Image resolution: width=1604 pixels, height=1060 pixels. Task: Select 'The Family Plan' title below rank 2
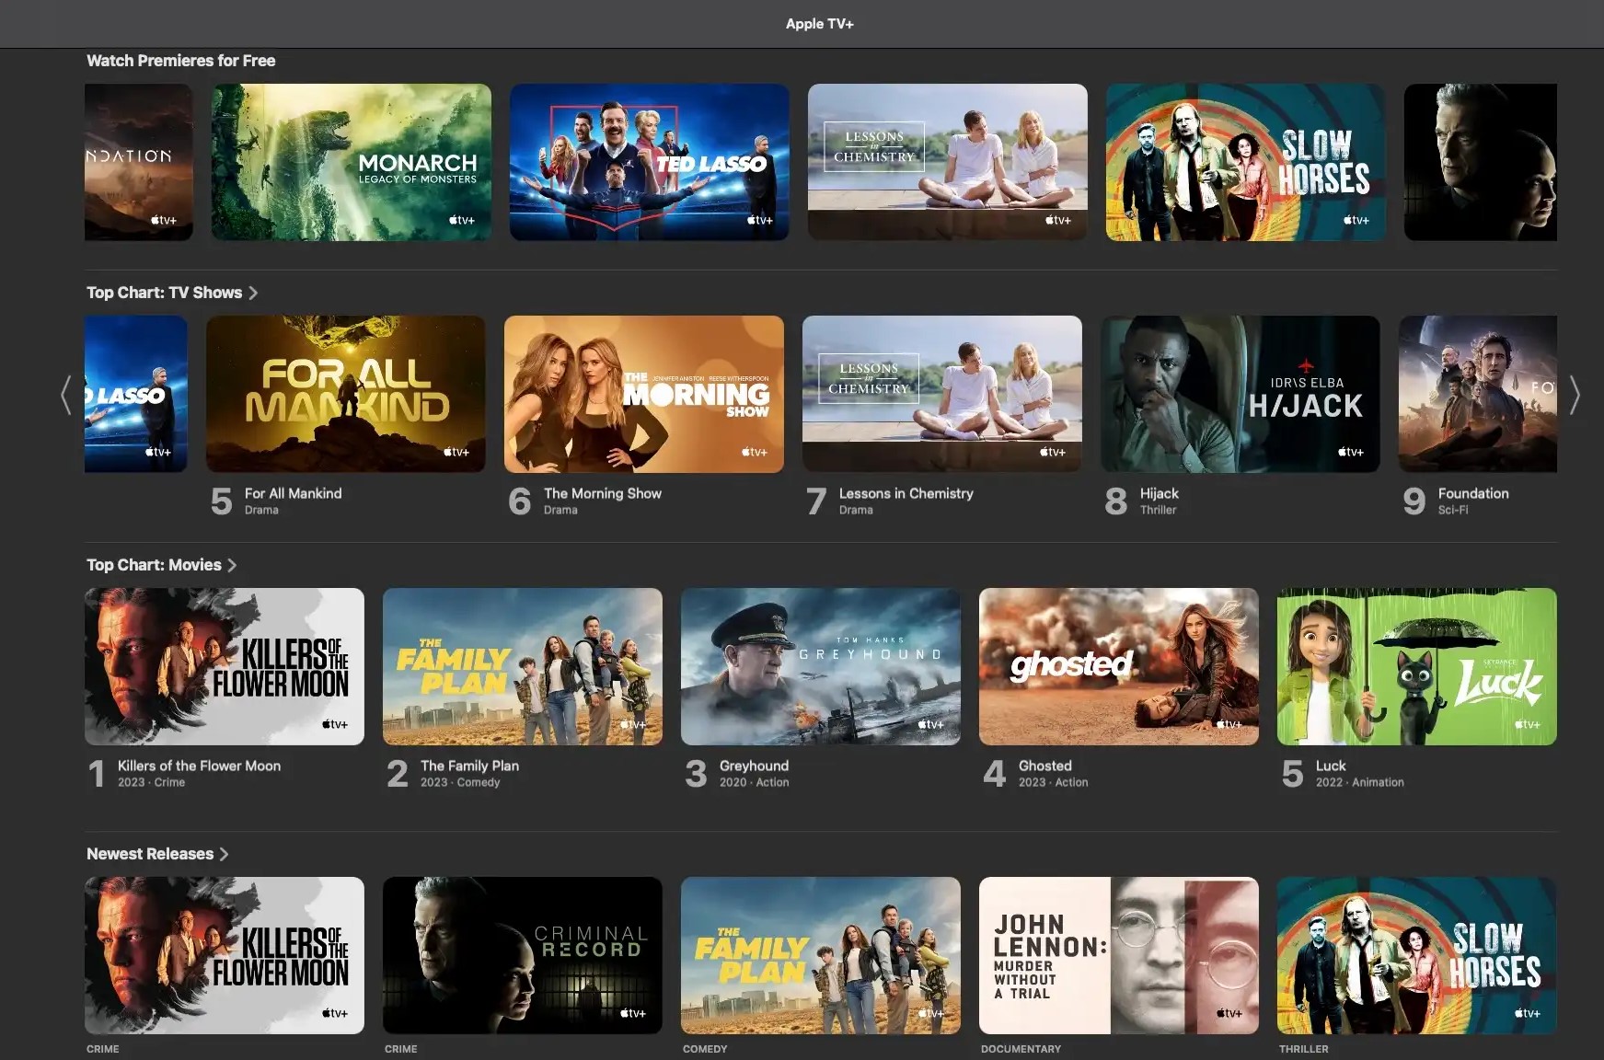(x=469, y=766)
